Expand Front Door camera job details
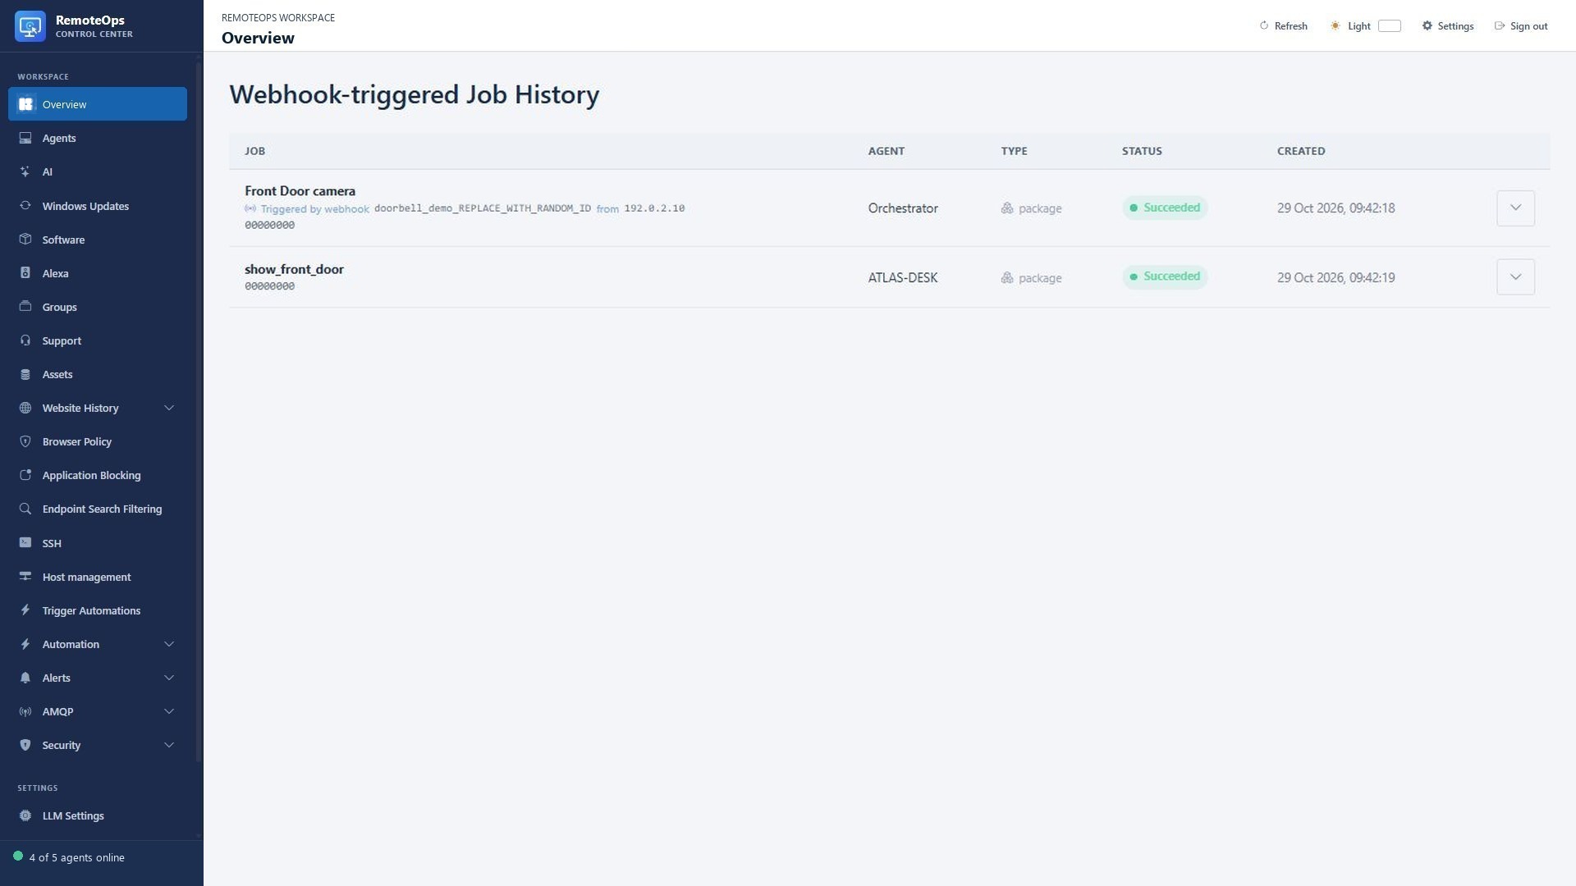This screenshot has height=886, width=1576. 1515,208
